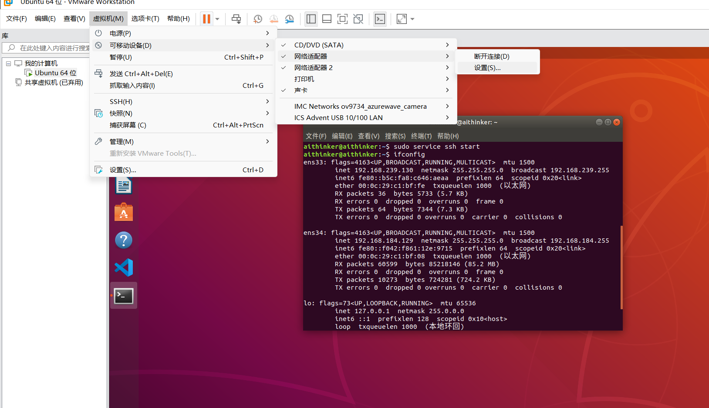709x408 pixels.
Task: Open the dropdown arrow next to the pause icon
Action: [x=217, y=19]
